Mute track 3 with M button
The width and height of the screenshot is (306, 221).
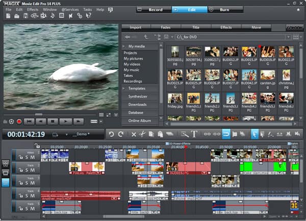click(x=33, y=183)
